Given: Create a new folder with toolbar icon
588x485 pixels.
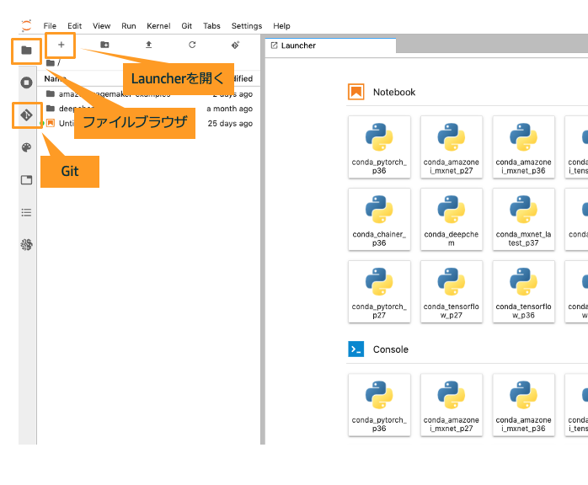Looking at the screenshot, I should [104, 45].
